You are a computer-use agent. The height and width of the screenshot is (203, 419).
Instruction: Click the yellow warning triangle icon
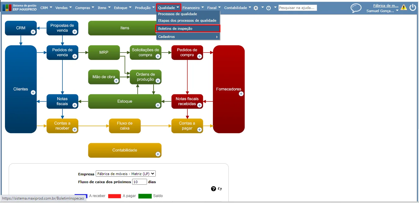(x=403, y=7)
